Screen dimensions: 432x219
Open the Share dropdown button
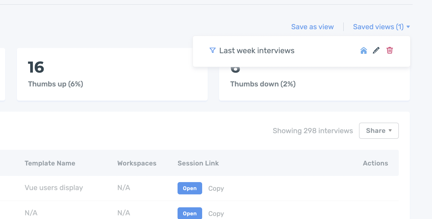click(379, 131)
